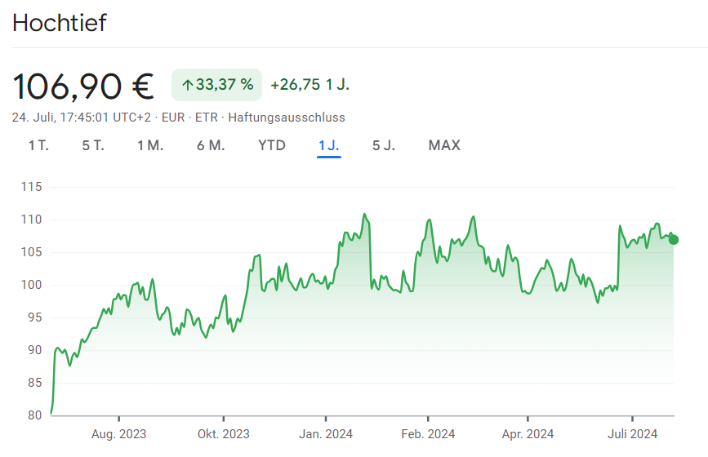Click the Okt. 2023 axis label
Image resolution: width=708 pixels, height=457 pixels.
tap(224, 434)
